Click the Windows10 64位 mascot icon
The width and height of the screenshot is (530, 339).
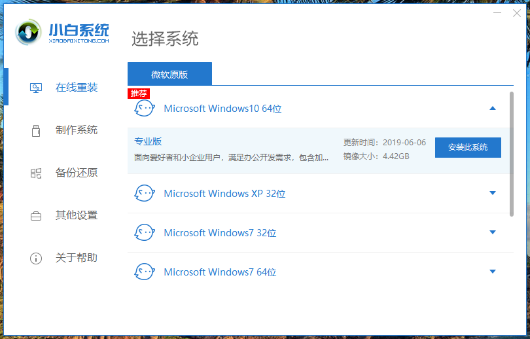tap(144, 108)
